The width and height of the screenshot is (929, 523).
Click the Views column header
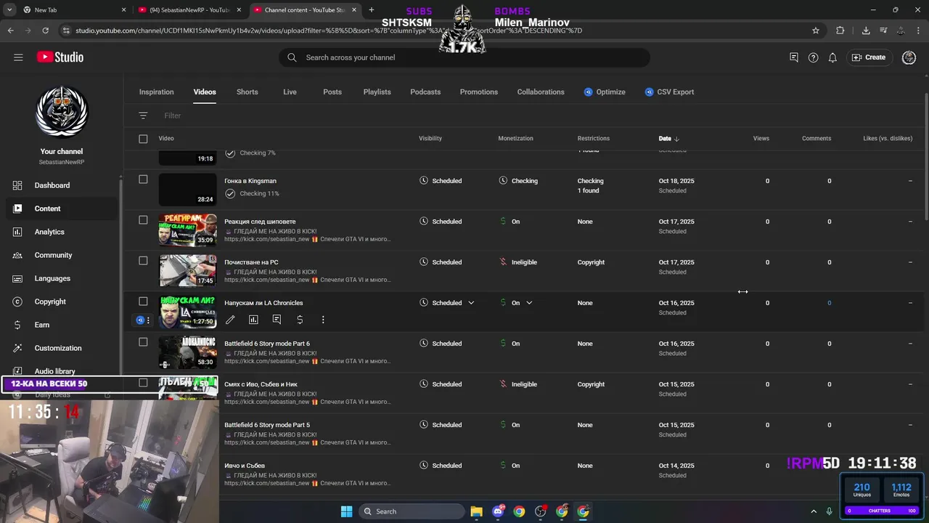761,139
